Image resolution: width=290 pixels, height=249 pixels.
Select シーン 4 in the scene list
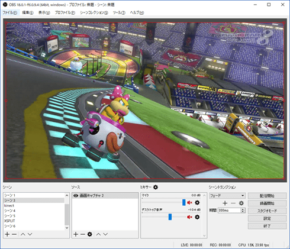[x=34, y=211]
